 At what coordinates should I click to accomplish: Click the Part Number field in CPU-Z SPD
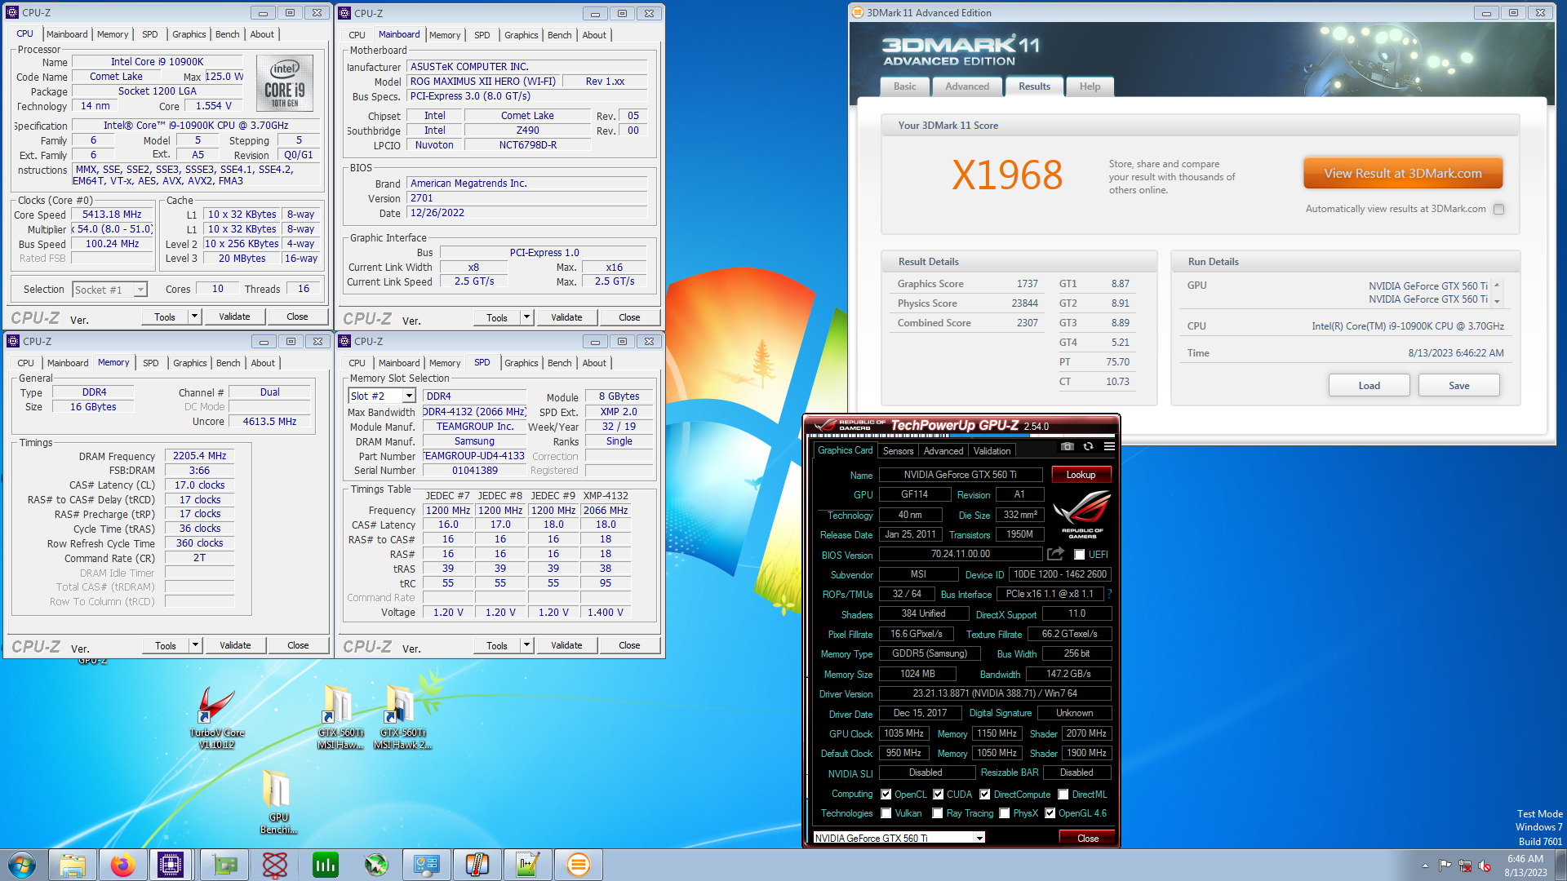point(474,456)
